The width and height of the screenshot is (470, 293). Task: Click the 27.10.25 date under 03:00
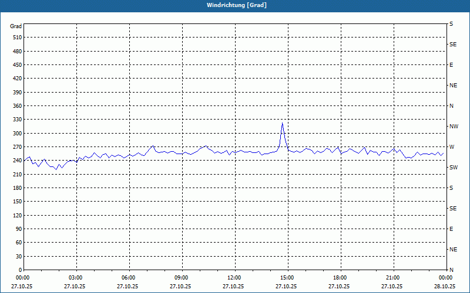click(75, 287)
